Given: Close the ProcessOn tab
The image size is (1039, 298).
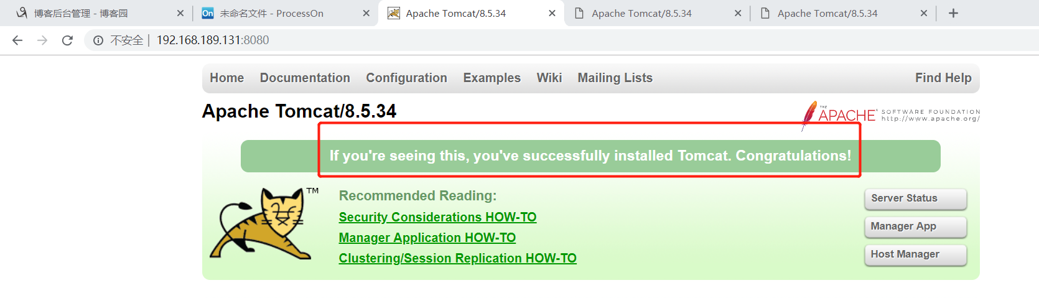Looking at the screenshot, I should click(366, 13).
